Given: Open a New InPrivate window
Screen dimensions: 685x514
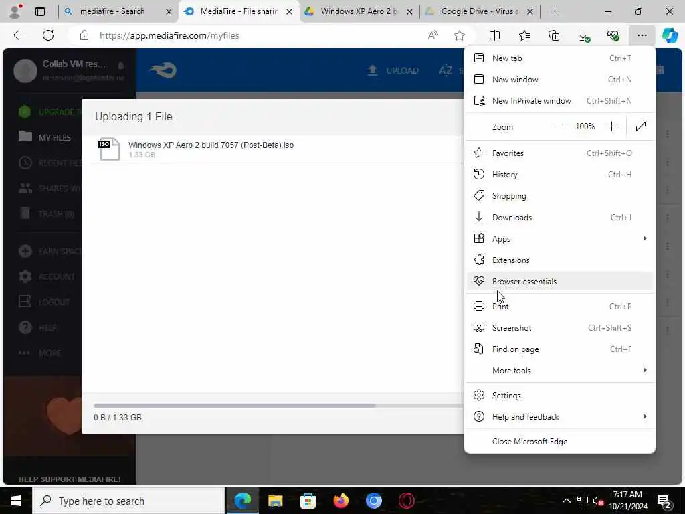Looking at the screenshot, I should (x=560, y=101).
